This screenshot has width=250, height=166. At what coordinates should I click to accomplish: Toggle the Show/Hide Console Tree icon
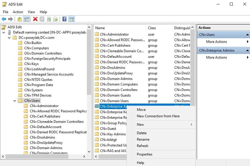click(x=27, y=19)
